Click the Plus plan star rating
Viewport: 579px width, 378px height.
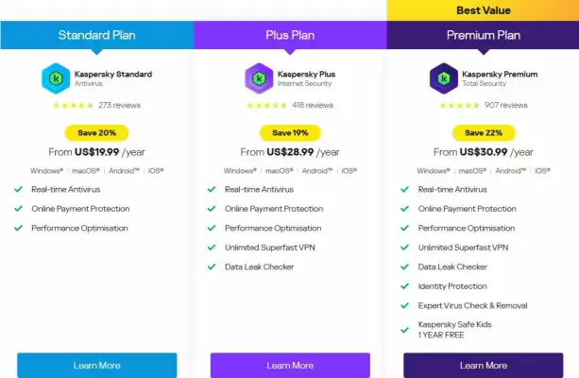click(266, 105)
